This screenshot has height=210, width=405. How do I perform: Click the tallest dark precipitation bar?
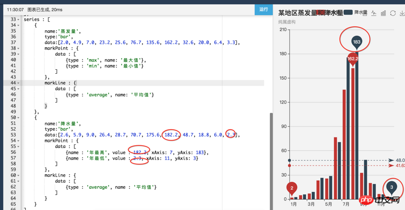coord(357,126)
